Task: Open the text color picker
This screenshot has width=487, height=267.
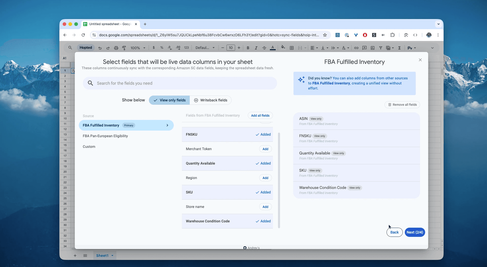Action: pyautogui.click(x=273, y=48)
